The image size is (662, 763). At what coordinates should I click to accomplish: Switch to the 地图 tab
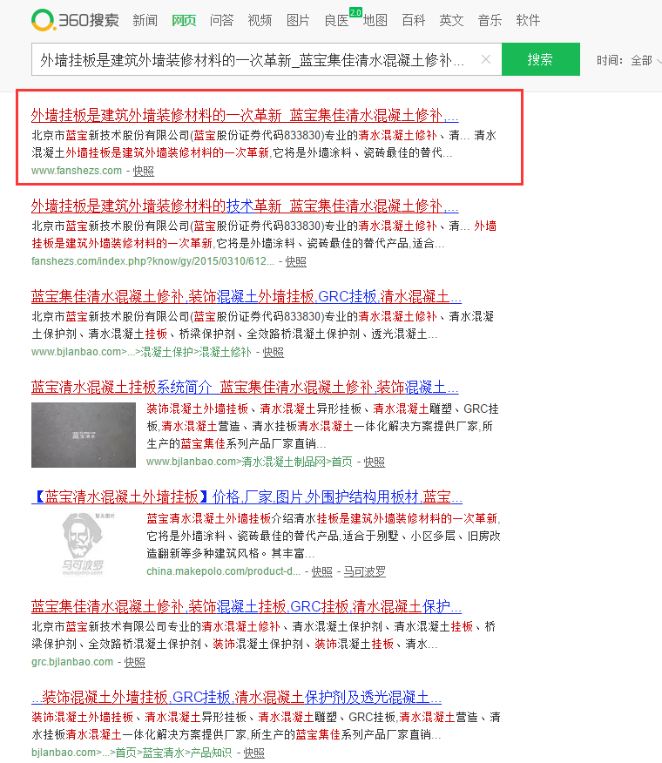pos(375,20)
